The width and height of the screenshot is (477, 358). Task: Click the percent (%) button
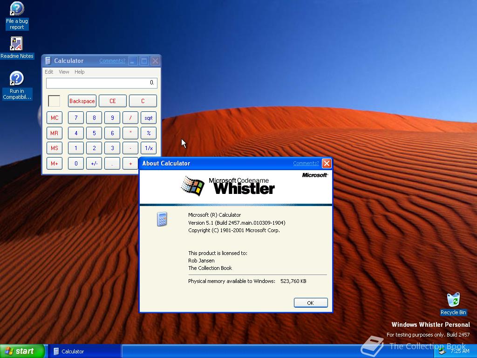coord(149,133)
